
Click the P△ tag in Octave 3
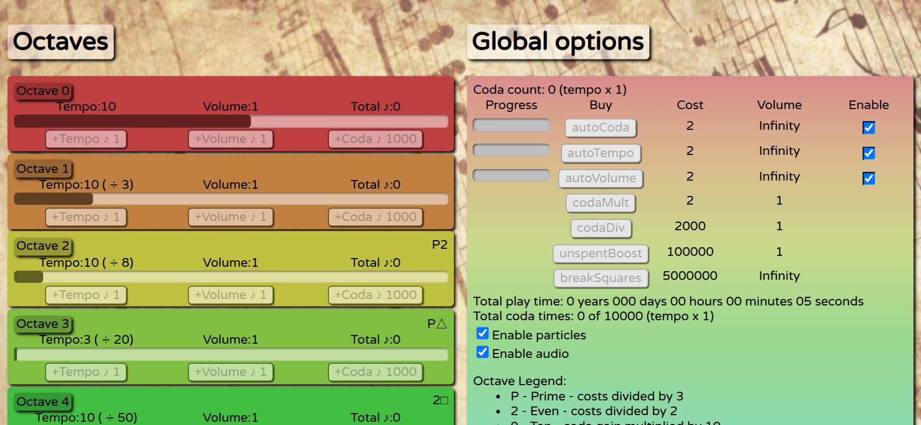438,324
